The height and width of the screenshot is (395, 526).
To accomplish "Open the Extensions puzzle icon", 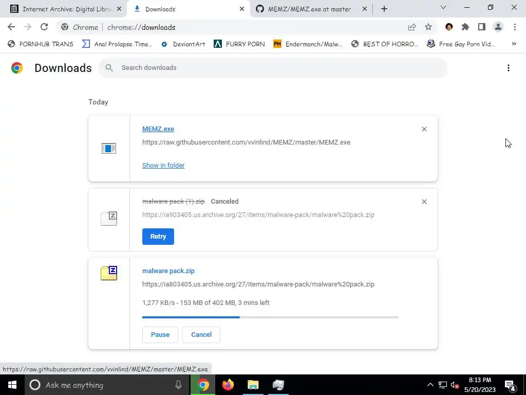I will tap(465, 27).
